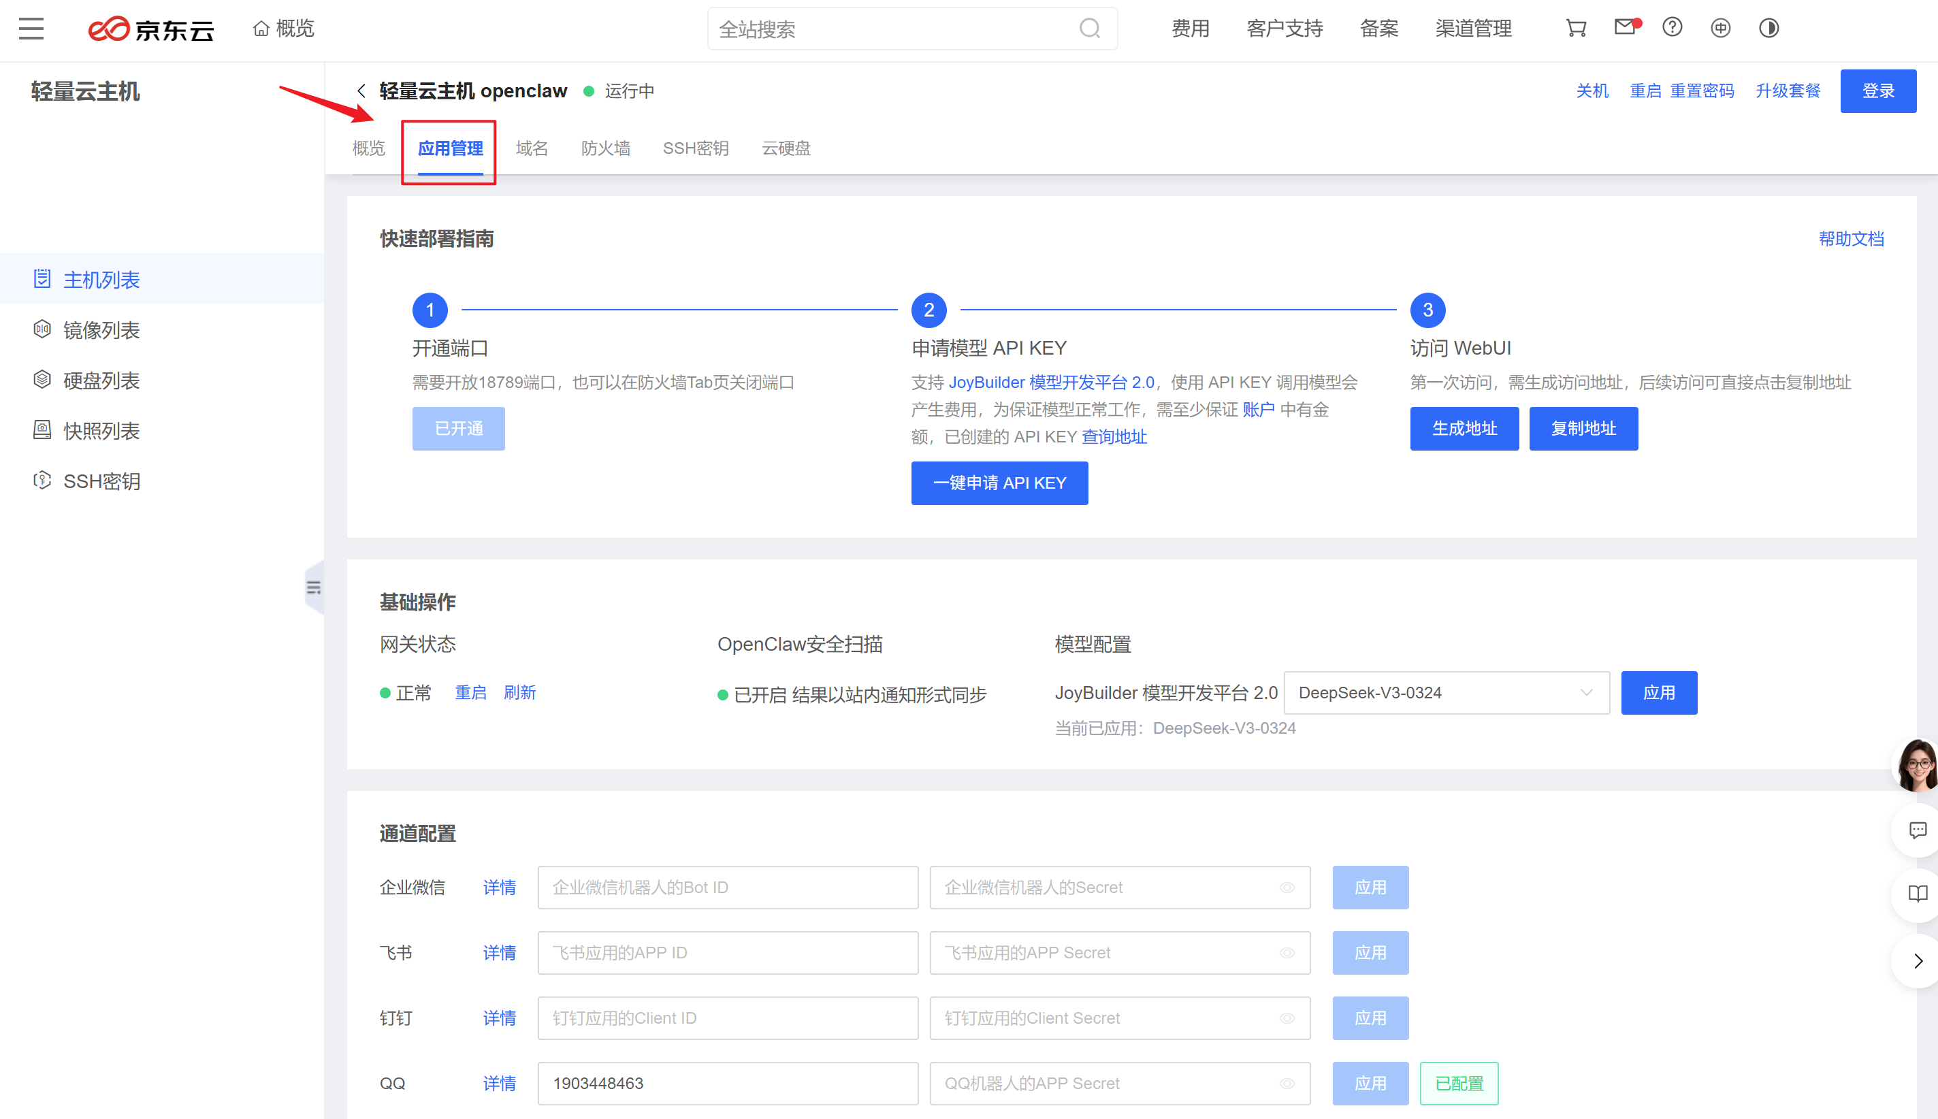Select 镜像列表 in the sidebar
This screenshot has width=1938, height=1119.
tap(101, 331)
